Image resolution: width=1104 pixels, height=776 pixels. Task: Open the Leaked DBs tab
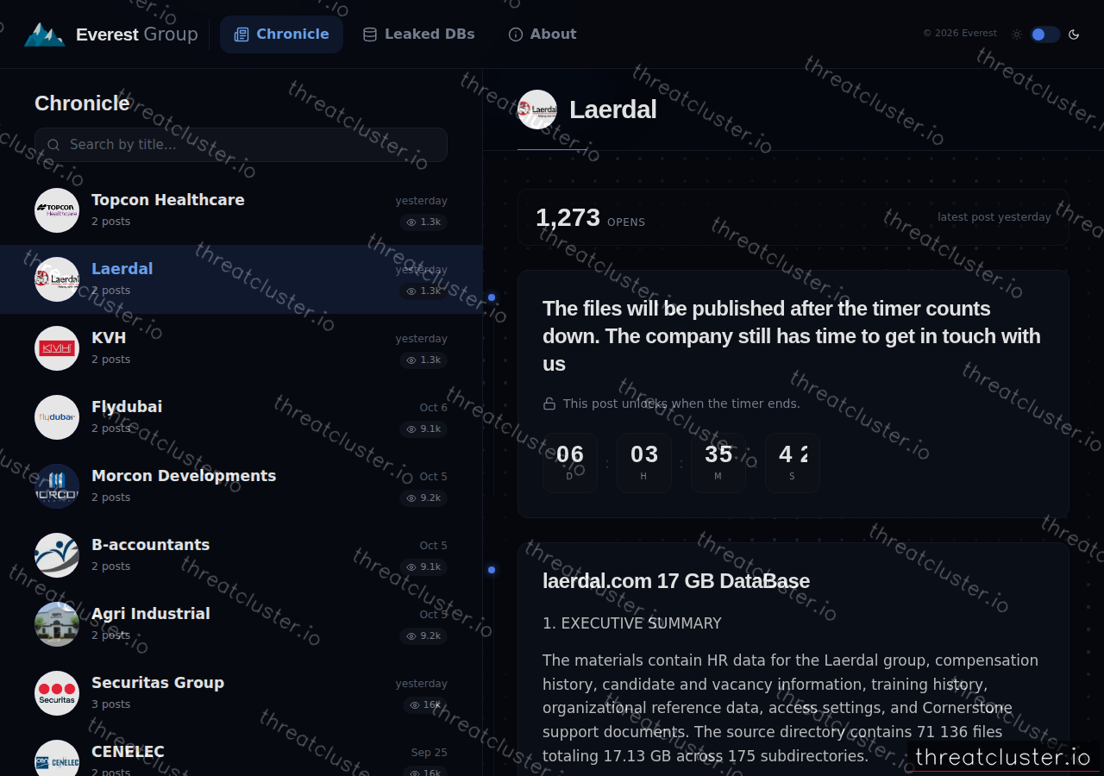point(418,34)
